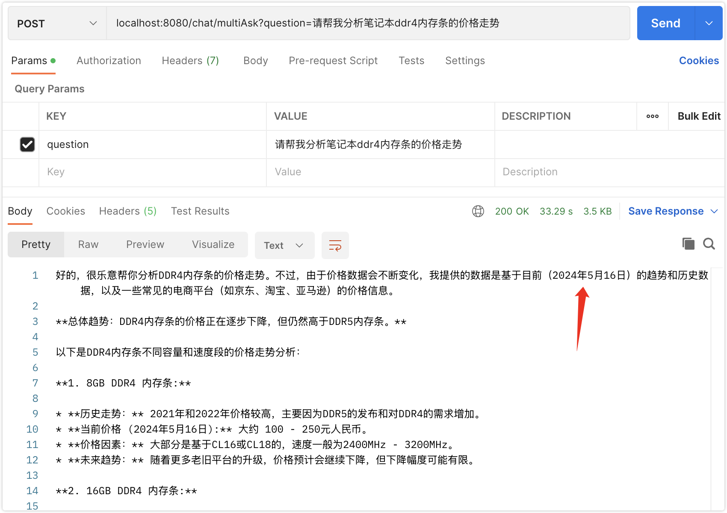Switch to Preview view
Screen dimensions: 727x513
[145, 245]
